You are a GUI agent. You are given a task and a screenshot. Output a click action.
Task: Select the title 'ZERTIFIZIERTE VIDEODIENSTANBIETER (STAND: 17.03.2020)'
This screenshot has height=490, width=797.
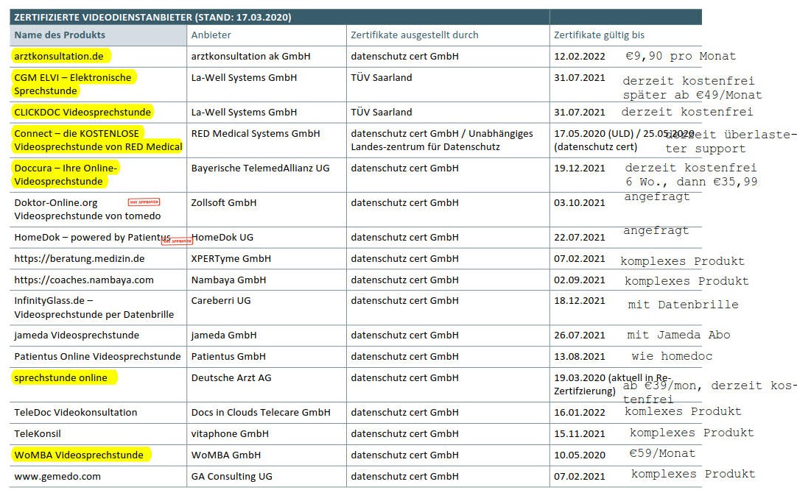pos(152,17)
